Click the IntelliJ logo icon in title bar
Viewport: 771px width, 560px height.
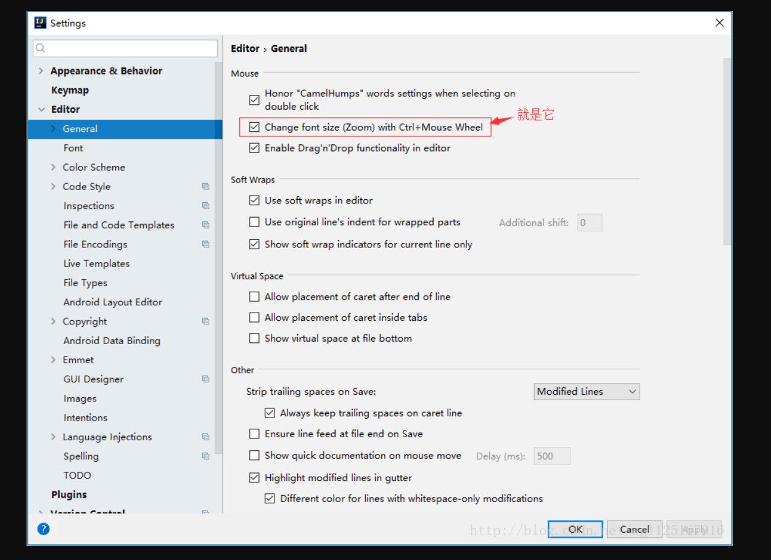[41, 23]
